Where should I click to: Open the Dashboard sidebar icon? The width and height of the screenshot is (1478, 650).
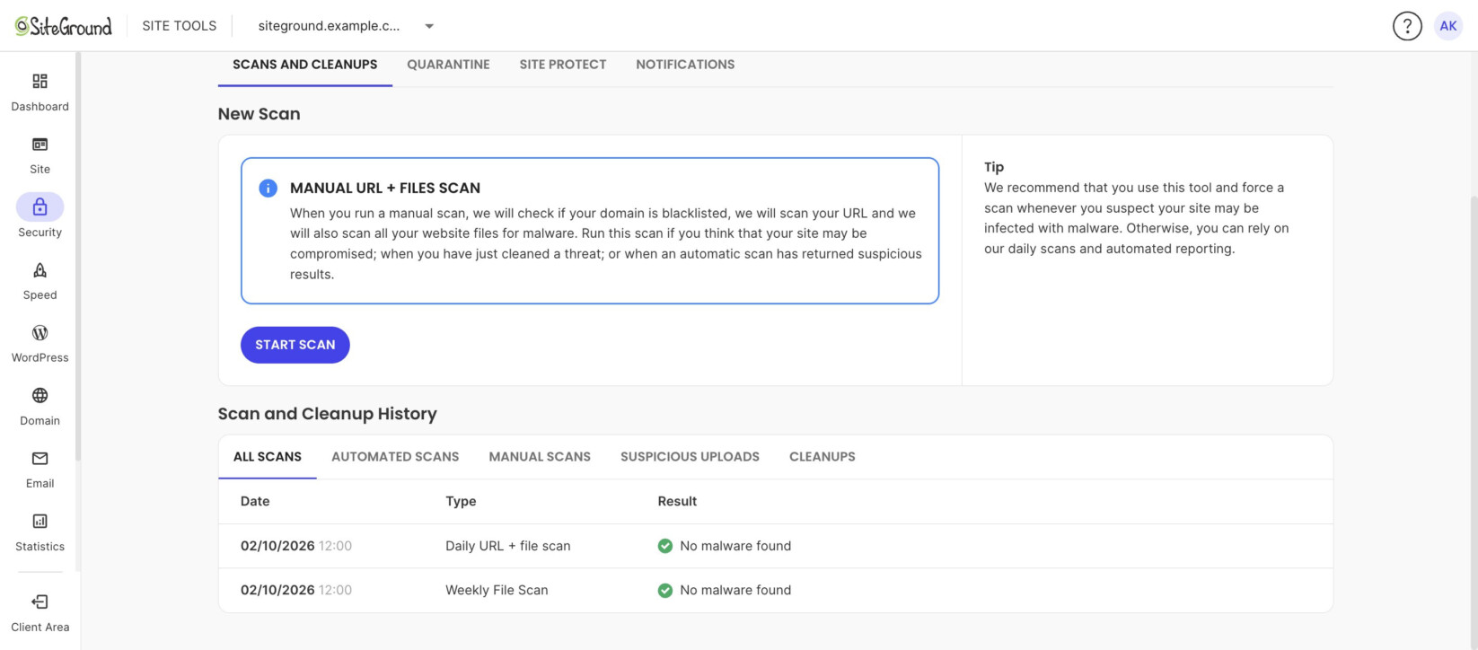point(40,82)
